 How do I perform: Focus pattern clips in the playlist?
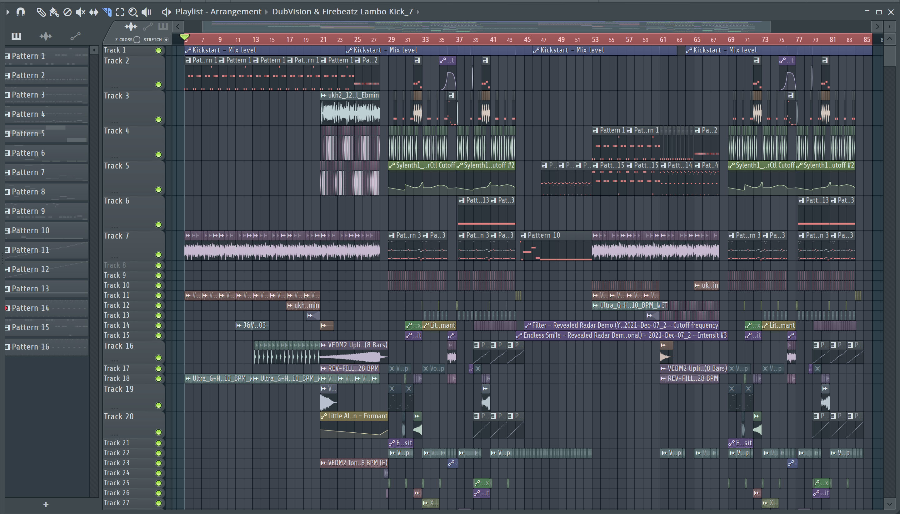tap(162, 27)
